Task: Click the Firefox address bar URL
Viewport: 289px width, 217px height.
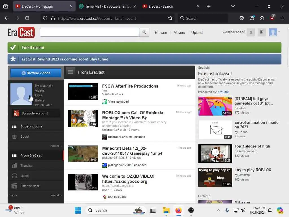Action: pyautogui.click(x=97, y=18)
